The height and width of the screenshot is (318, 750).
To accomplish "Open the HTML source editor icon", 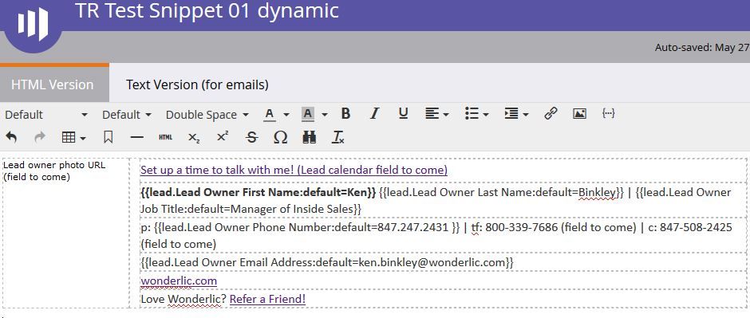I will [x=165, y=138].
